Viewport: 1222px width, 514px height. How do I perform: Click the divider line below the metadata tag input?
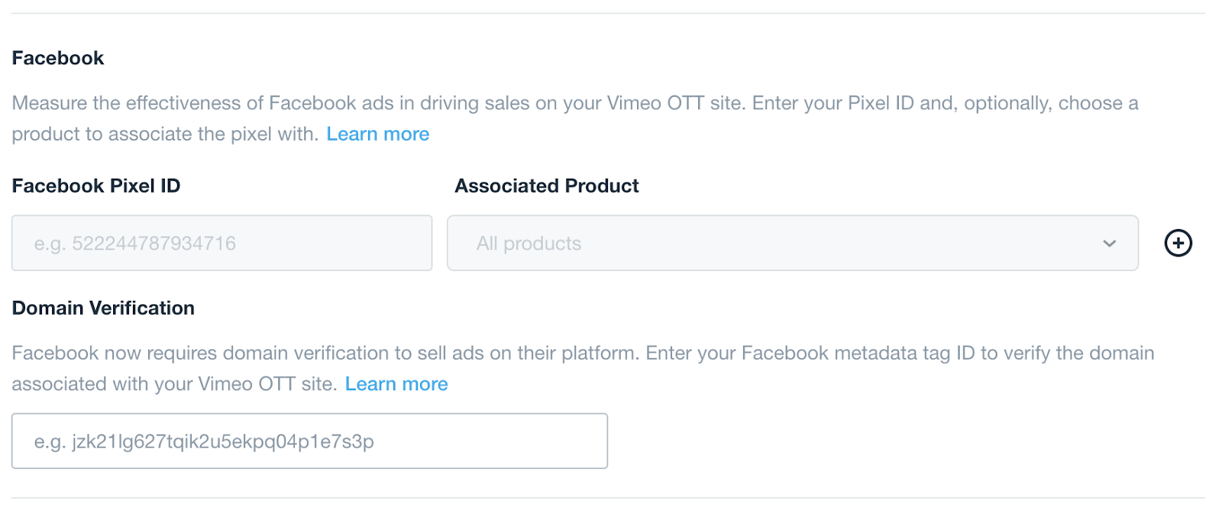pos(608,498)
